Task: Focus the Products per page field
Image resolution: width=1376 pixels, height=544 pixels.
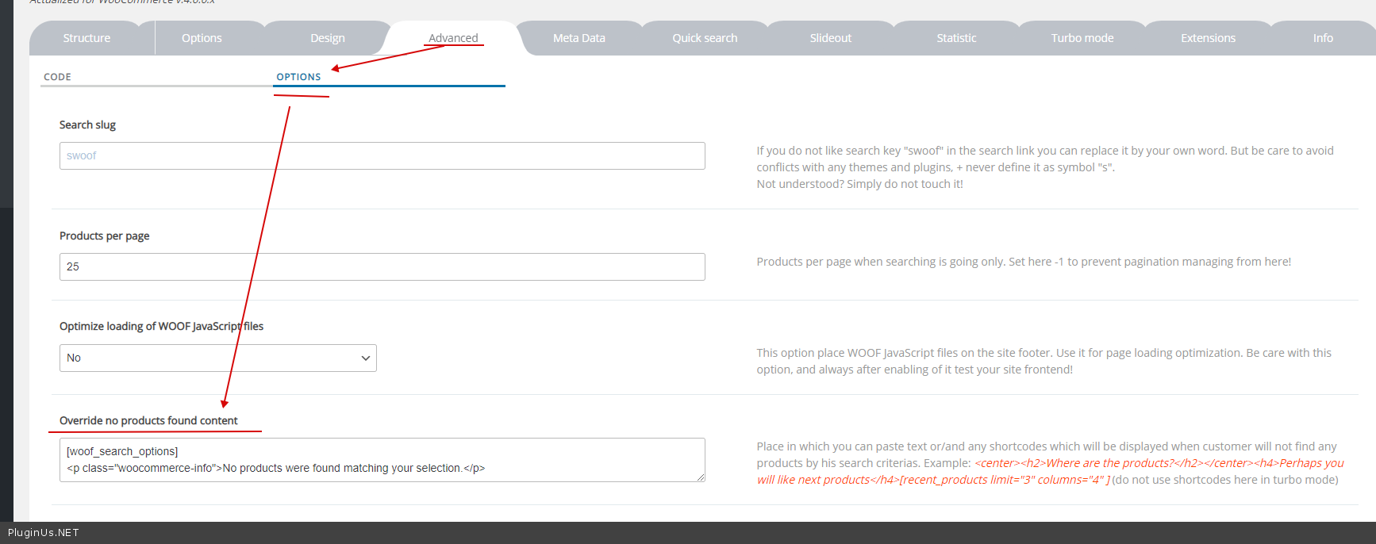Action: (382, 266)
